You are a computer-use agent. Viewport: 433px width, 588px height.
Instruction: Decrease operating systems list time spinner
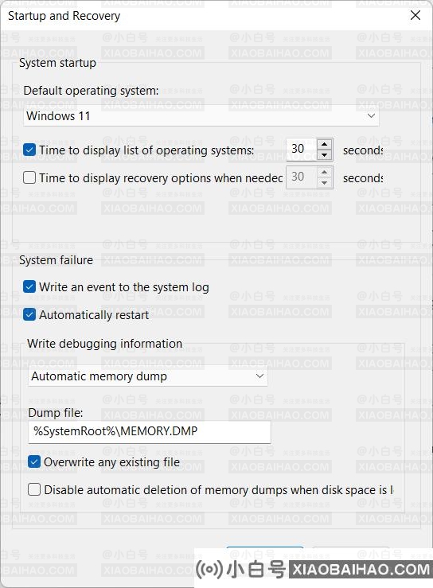click(324, 154)
